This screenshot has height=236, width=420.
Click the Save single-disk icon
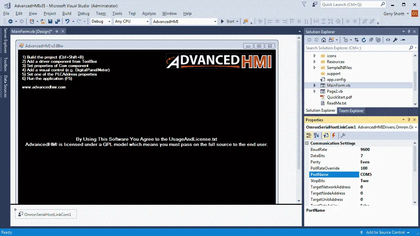(x=50, y=21)
